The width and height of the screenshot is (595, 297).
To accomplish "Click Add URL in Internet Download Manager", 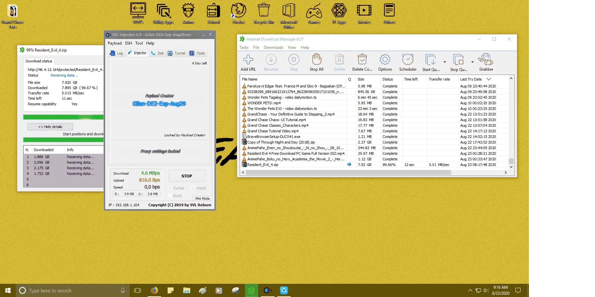I will click(x=248, y=62).
